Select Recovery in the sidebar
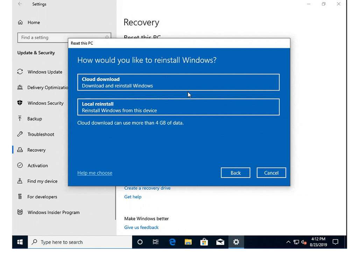 (36, 150)
